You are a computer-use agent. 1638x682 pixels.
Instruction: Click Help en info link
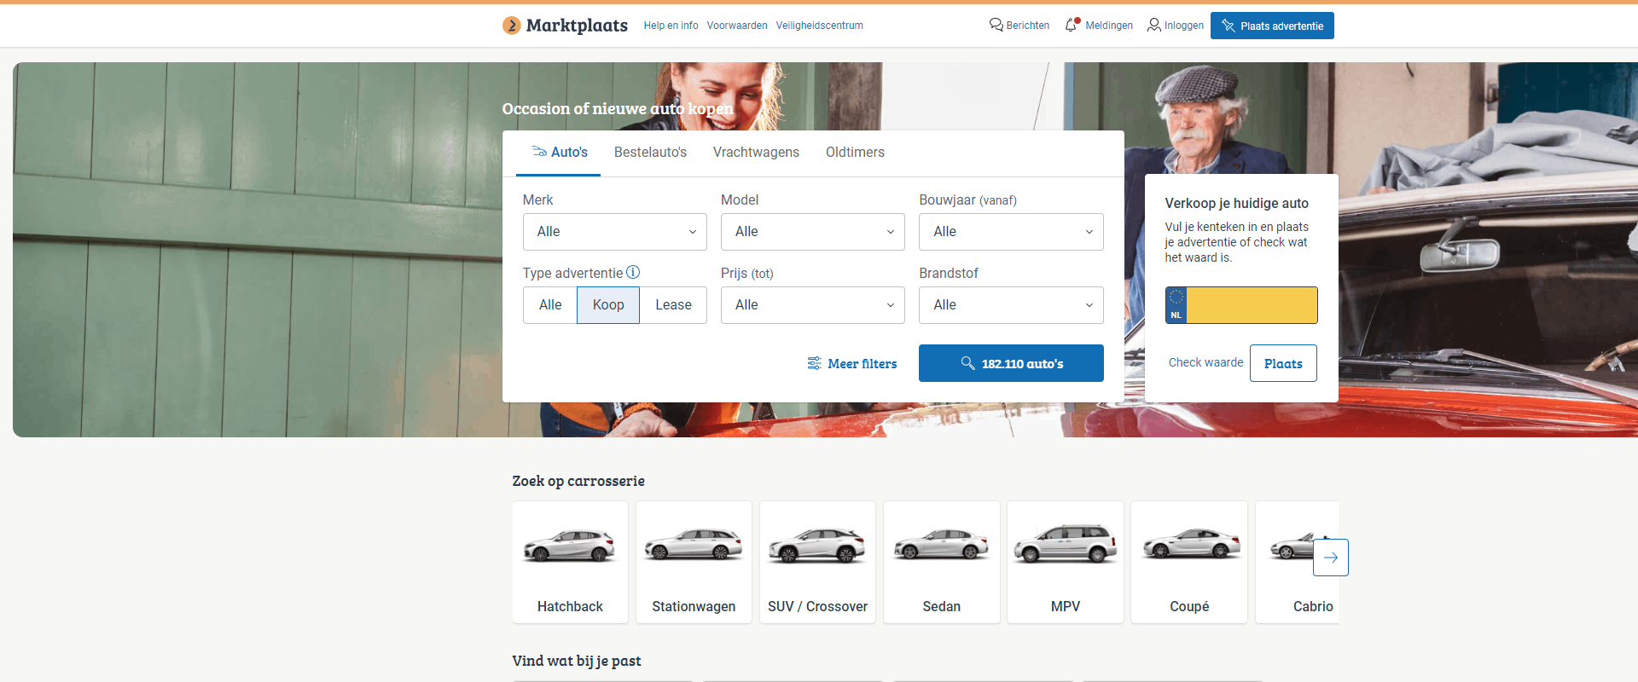pyautogui.click(x=671, y=26)
